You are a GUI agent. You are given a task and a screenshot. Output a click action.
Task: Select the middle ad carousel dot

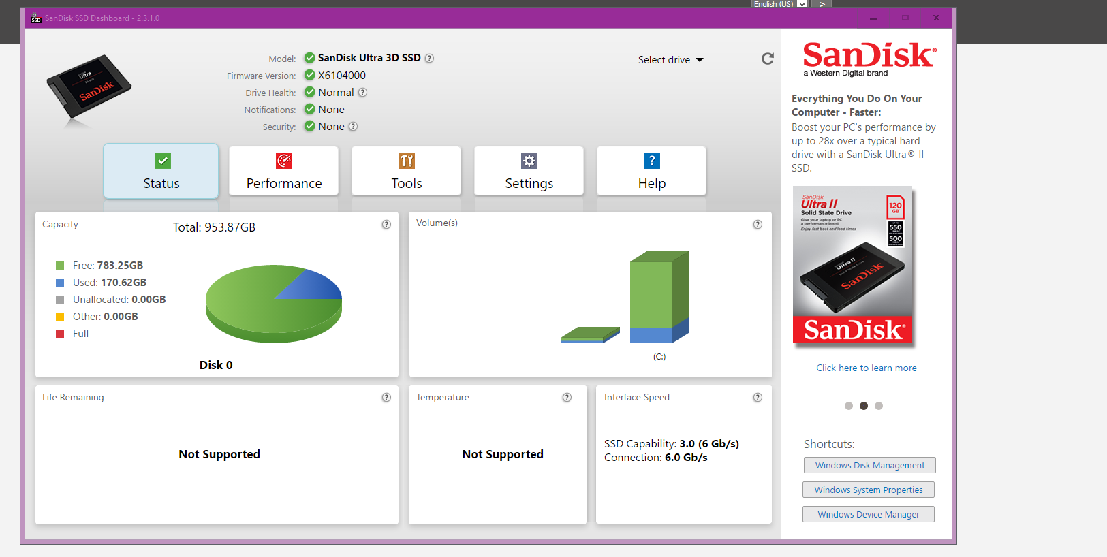[864, 406]
